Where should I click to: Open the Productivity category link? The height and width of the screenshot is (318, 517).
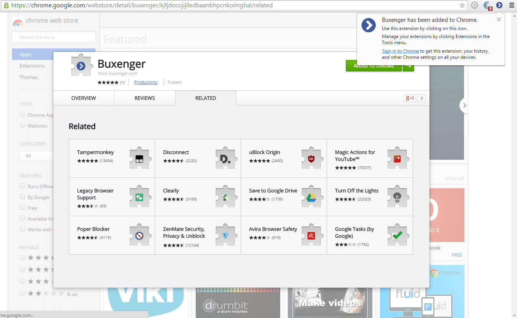(146, 82)
